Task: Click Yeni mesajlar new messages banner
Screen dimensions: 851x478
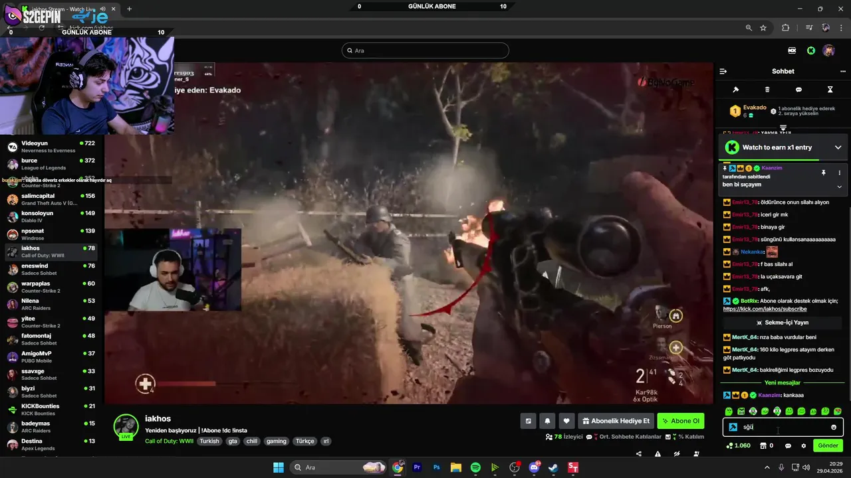Action: point(783,382)
